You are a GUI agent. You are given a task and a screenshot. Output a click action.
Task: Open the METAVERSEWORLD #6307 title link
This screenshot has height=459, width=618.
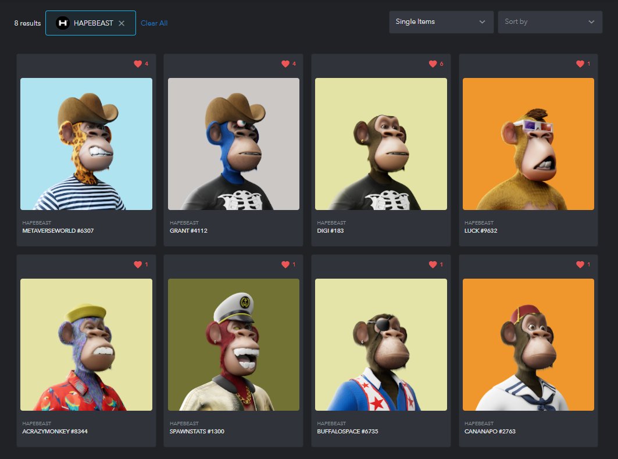pos(58,231)
